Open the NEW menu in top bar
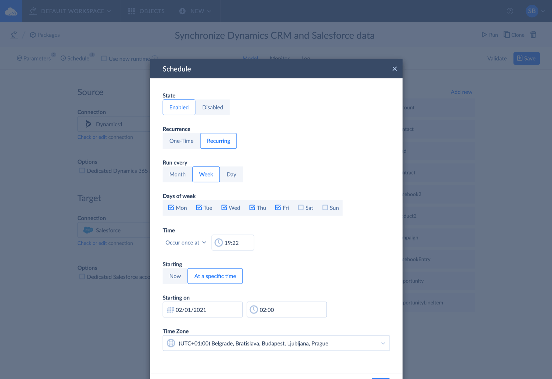This screenshot has height=379, width=552. (x=195, y=11)
